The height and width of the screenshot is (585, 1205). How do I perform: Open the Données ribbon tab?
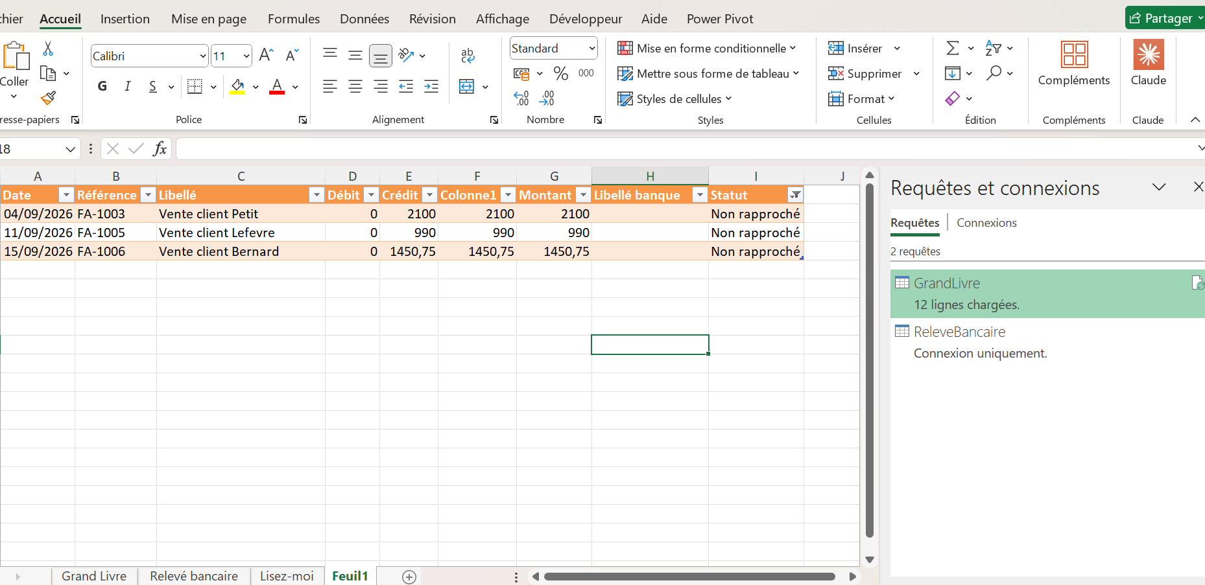(364, 19)
